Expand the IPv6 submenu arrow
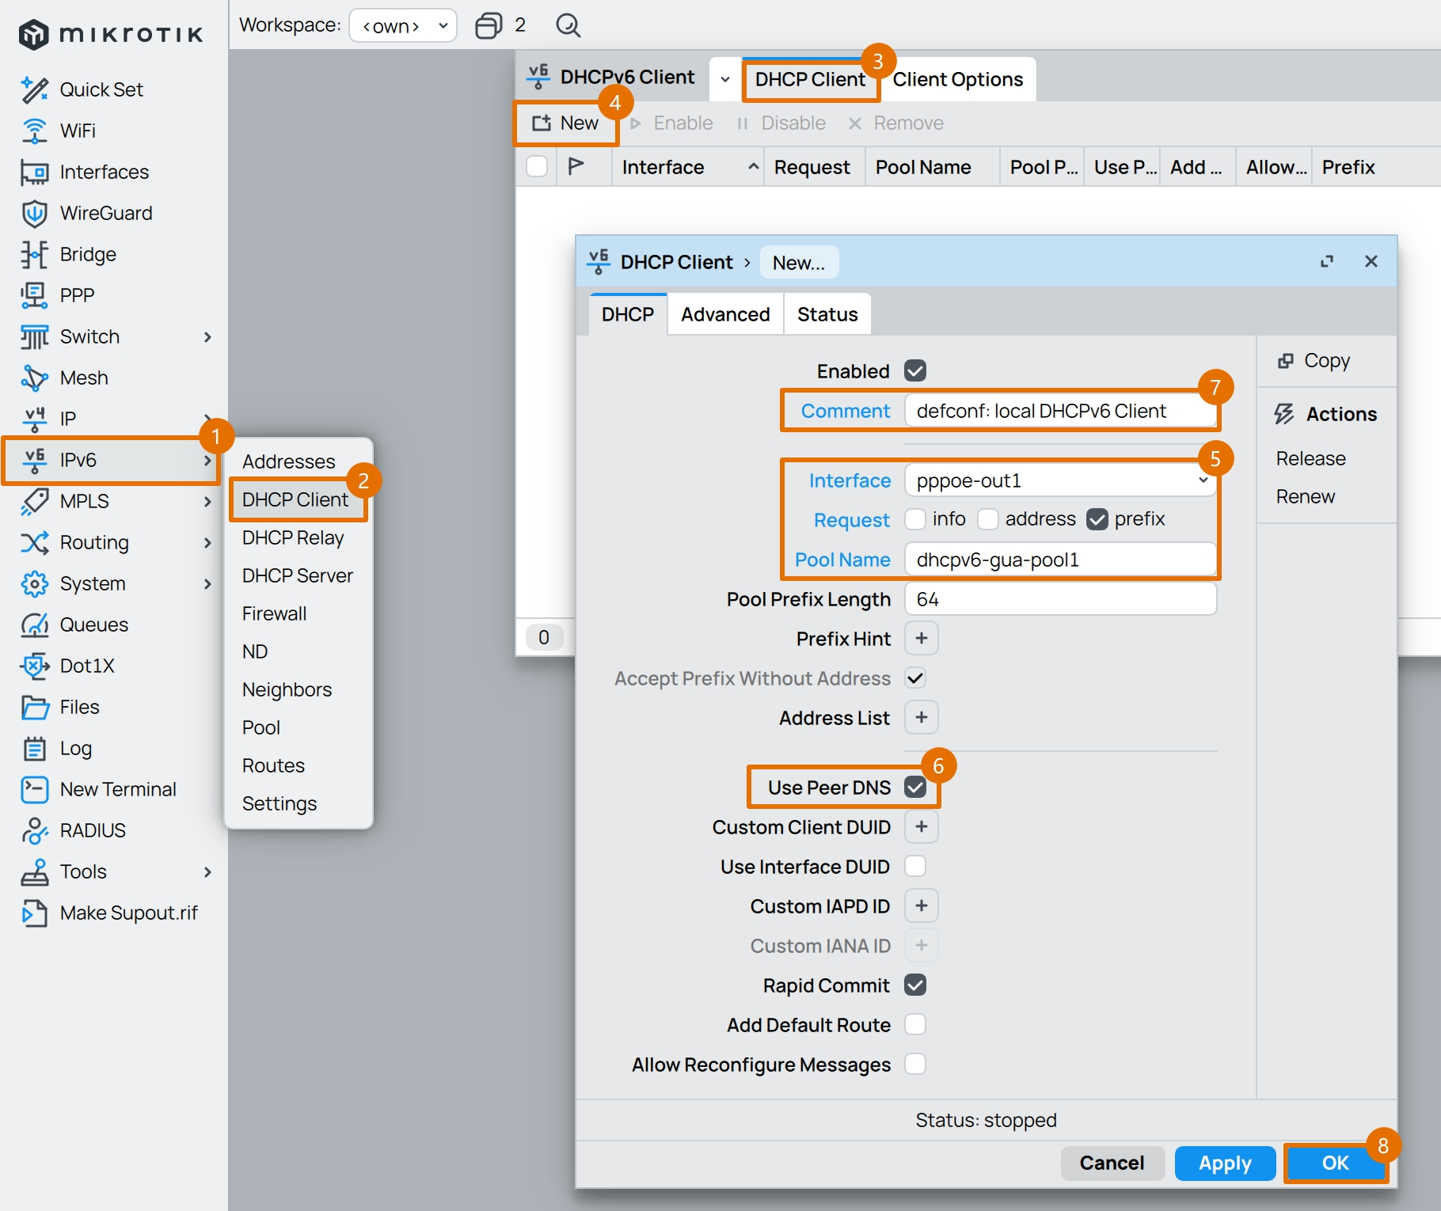Viewport: 1441px width, 1211px height. click(x=207, y=460)
